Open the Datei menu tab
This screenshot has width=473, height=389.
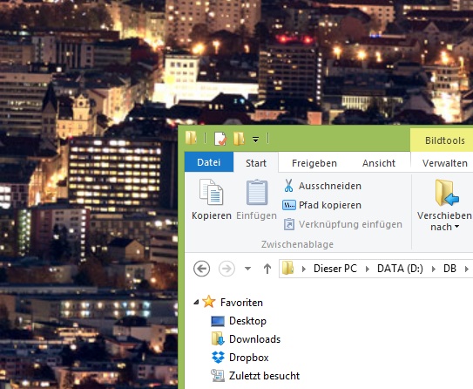(x=209, y=162)
